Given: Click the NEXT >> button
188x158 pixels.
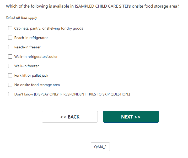Looking at the screenshot, I should [131, 117].
